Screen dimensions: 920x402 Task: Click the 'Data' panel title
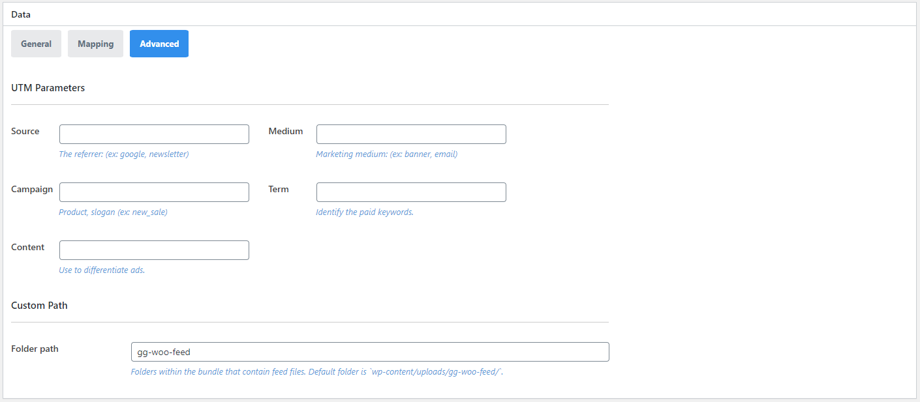[21, 14]
